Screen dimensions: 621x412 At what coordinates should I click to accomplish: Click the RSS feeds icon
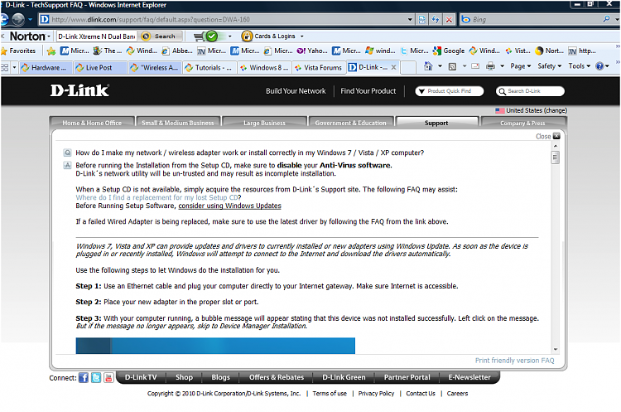point(452,66)
